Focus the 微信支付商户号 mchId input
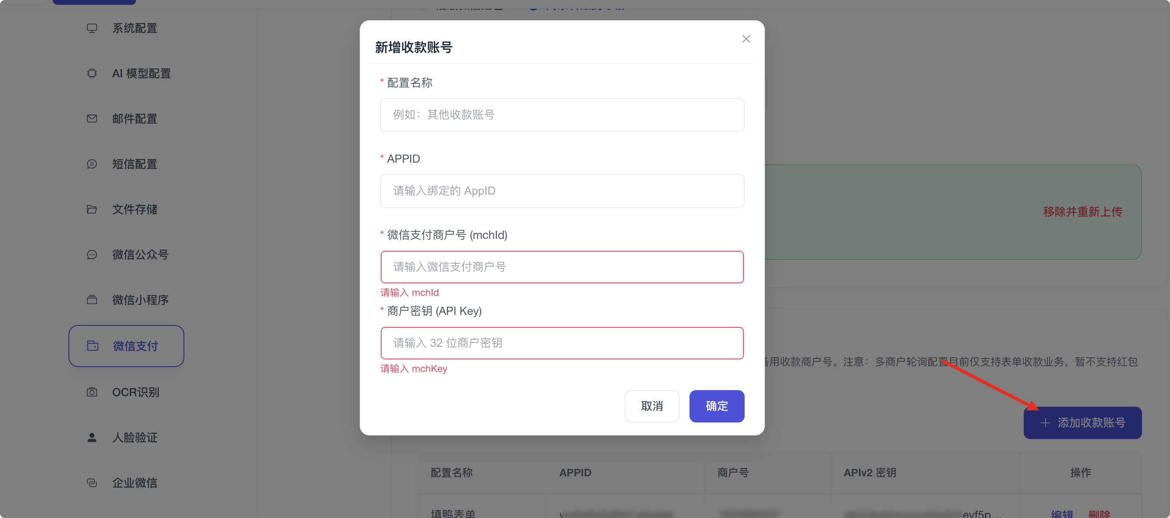Screen dimensions: 1170x518 point(562,267)
